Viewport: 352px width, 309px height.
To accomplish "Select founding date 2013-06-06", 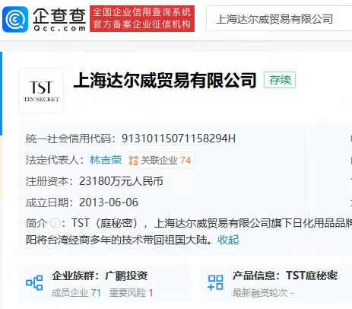I will point(109,202).
